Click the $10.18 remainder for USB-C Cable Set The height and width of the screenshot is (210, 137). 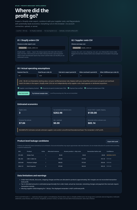pos(103,159)
